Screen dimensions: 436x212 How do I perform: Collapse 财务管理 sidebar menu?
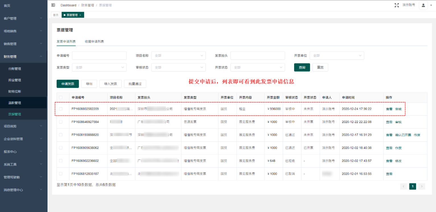[24, 57]
